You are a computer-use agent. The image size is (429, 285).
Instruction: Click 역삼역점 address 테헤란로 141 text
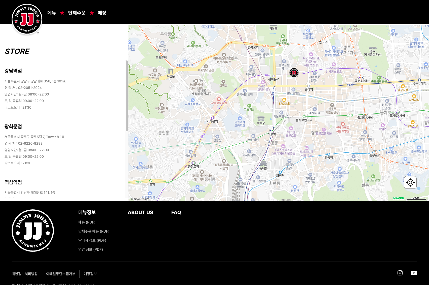30,193
